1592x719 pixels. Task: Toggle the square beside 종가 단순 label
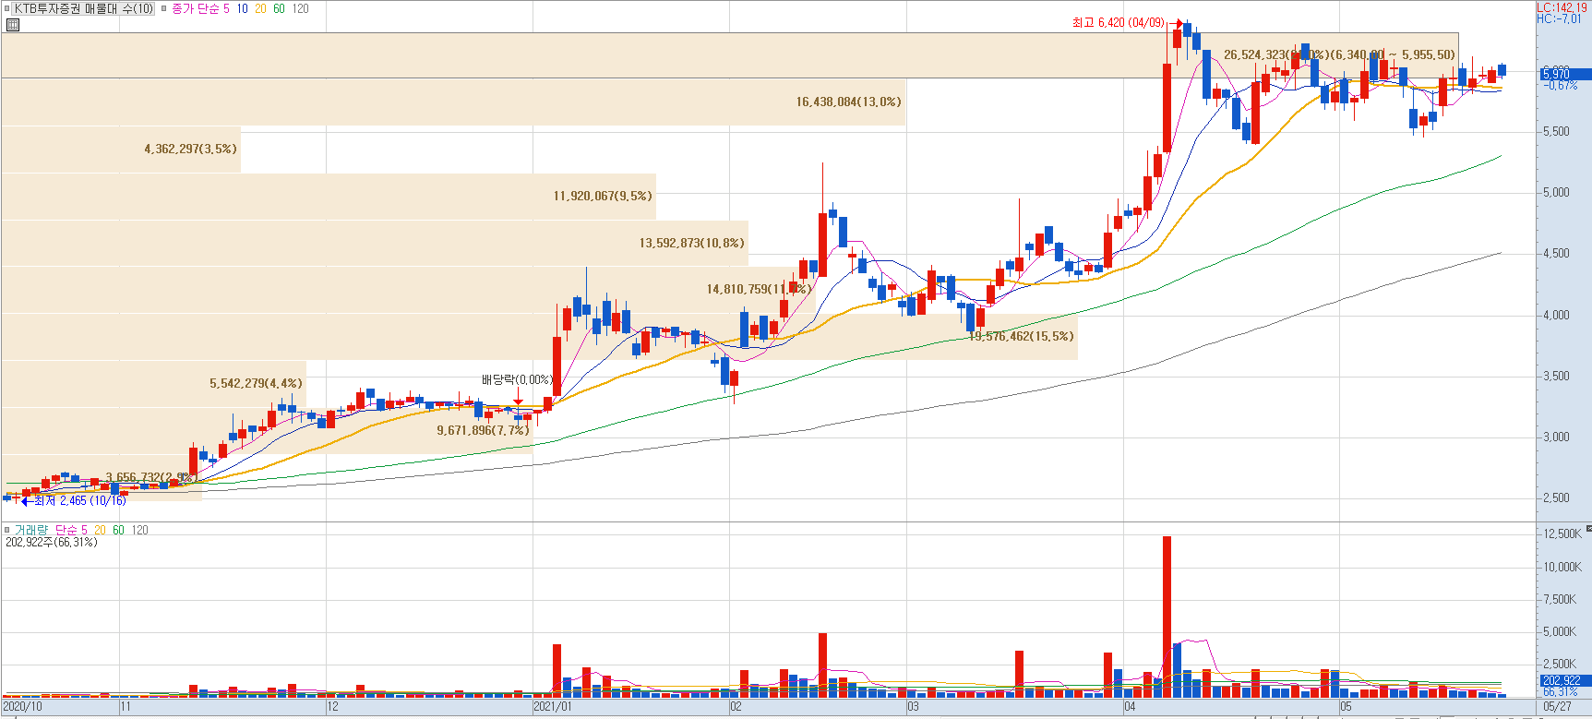tap(164, 8)
